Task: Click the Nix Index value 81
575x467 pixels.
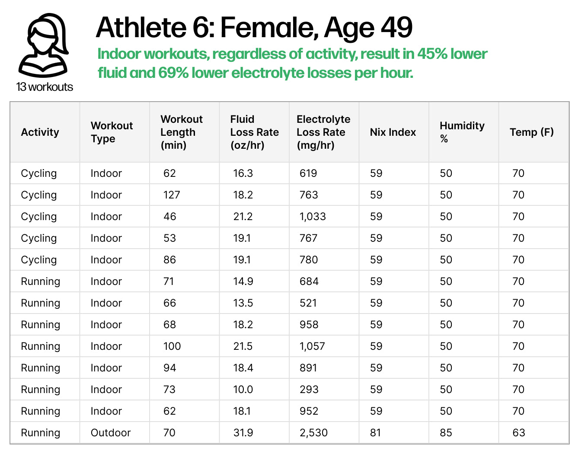Action: (x=376, y=433)
